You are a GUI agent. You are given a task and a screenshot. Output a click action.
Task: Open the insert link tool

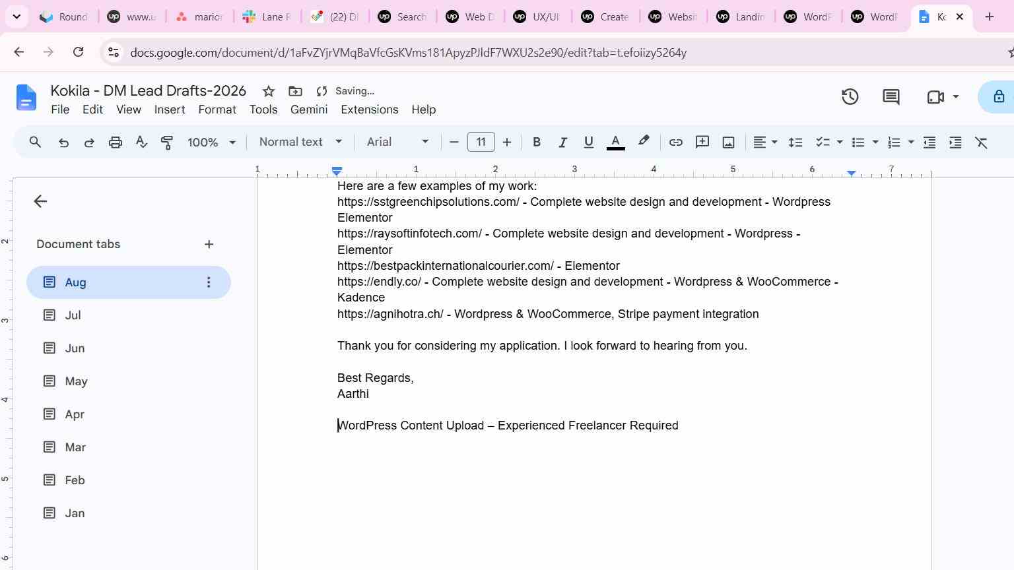(x=675, y=142)
